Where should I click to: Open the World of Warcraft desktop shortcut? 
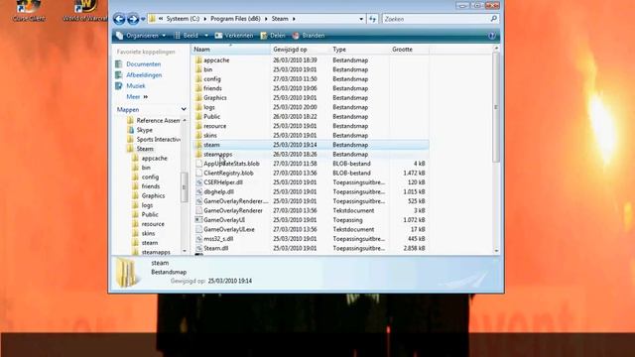[85, 11]
